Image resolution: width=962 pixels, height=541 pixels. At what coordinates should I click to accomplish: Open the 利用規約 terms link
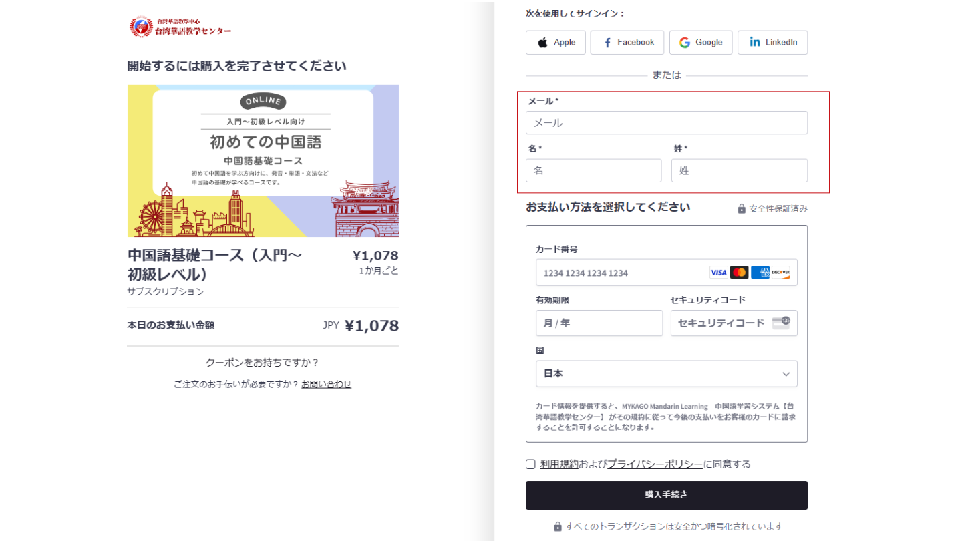pos(559,464)
